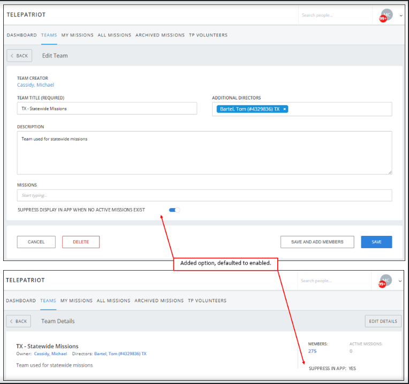The width and height of the screenshot is (409, 384).
Task: Remove the Bartel, Tom director chip
Action: pos(285,109)
